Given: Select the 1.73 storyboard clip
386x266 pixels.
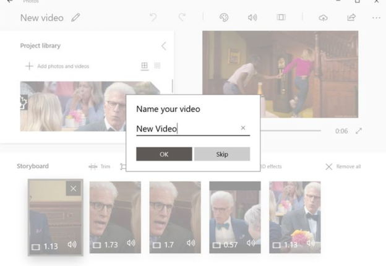Looking at the screenshot, I should 115,217.
